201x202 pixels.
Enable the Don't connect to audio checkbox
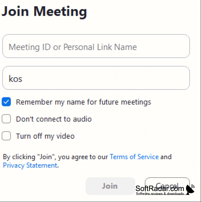coord(6,119)
